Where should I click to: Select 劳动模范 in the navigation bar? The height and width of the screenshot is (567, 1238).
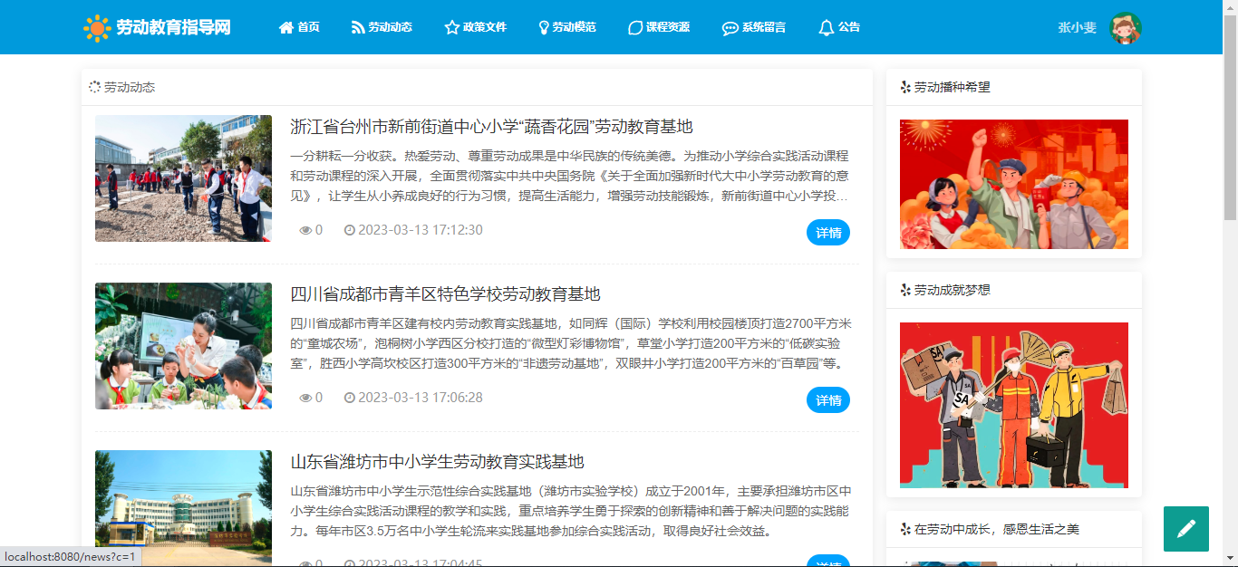coord(567,27)
